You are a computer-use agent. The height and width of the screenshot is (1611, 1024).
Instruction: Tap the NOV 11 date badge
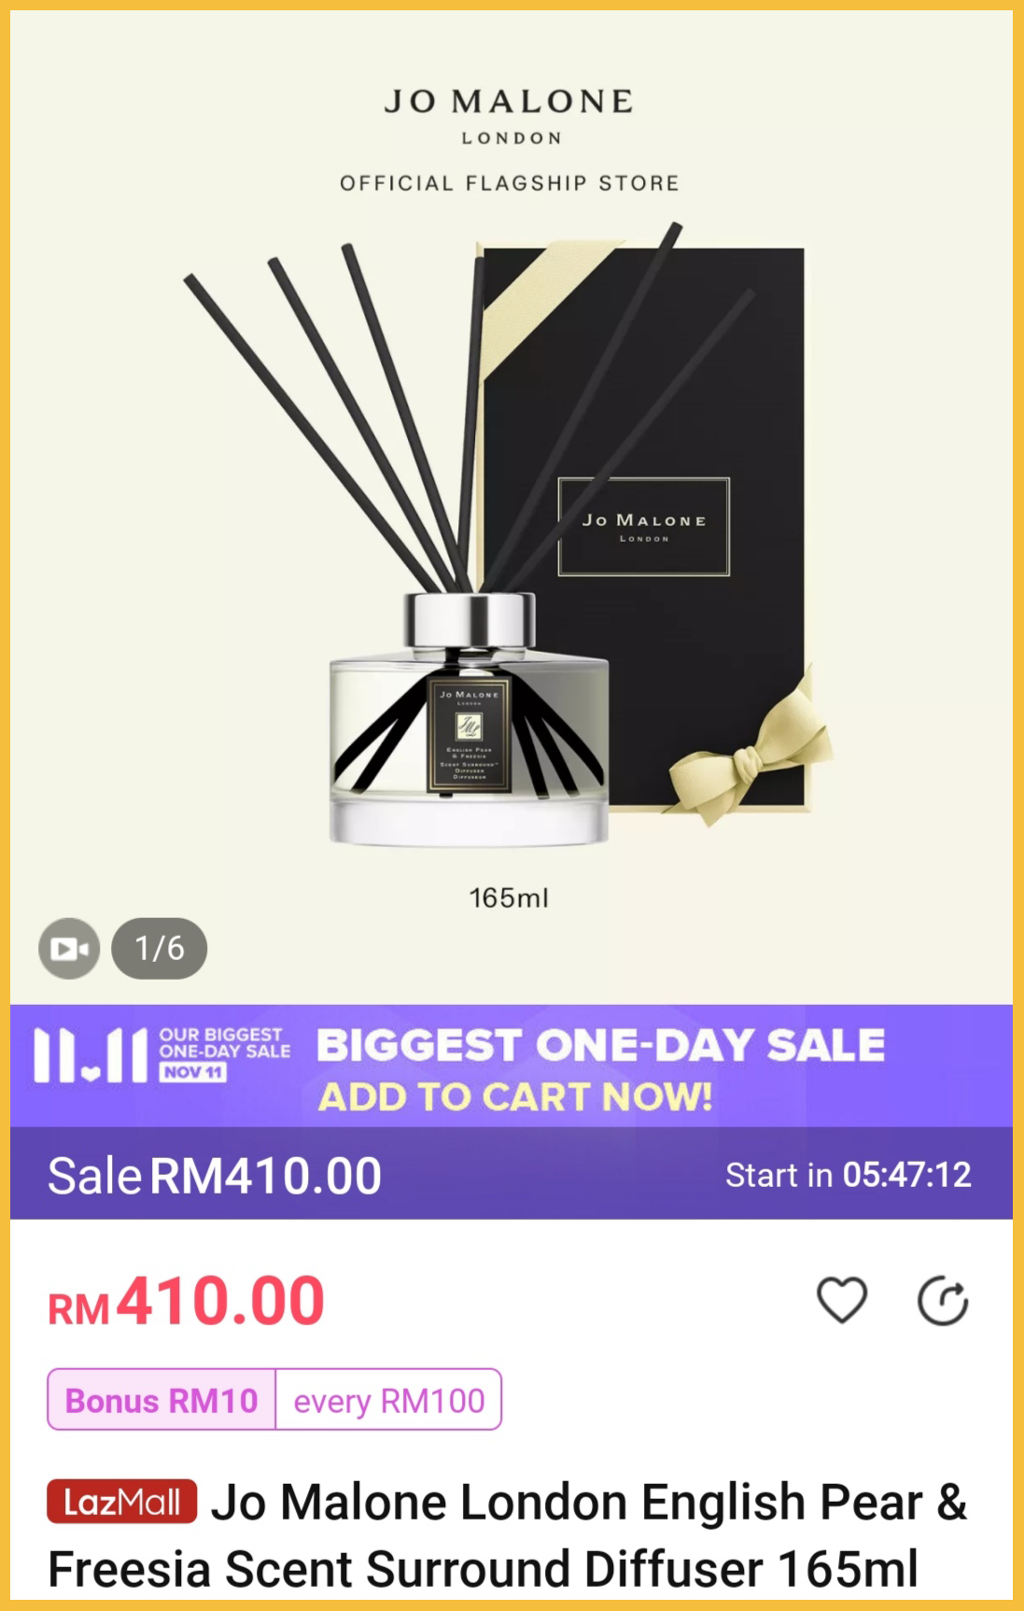[x=193, y=1072]
